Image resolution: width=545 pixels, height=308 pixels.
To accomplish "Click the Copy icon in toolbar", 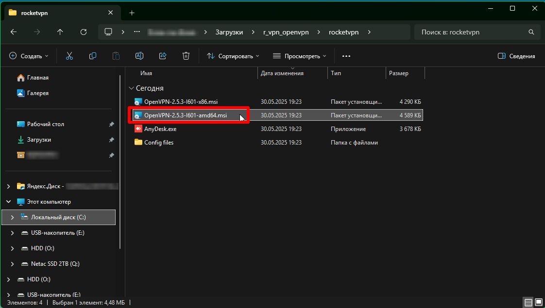I will (93, 56).
